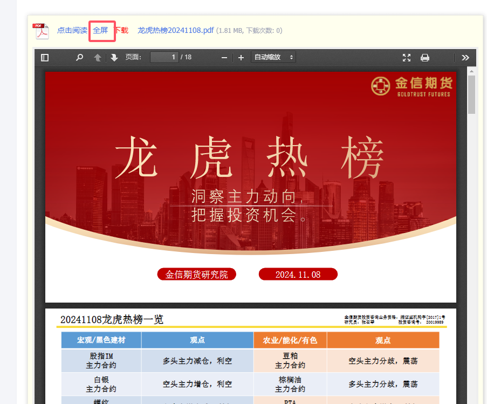The image size is (487, 404).
Task: Click the PDF viewer vertical scrollbar thumb
Action: (x=471, y=95)
